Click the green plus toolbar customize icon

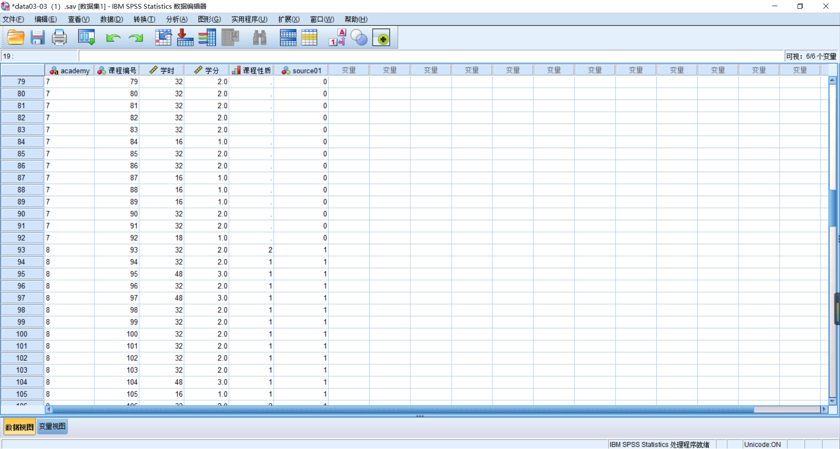[x=381, y=38]
